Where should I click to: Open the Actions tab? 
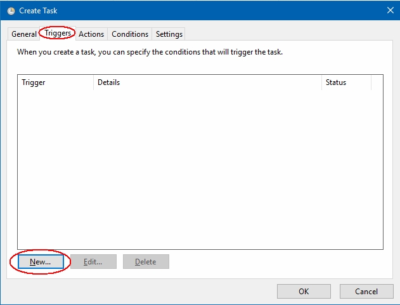click(91, 34)
